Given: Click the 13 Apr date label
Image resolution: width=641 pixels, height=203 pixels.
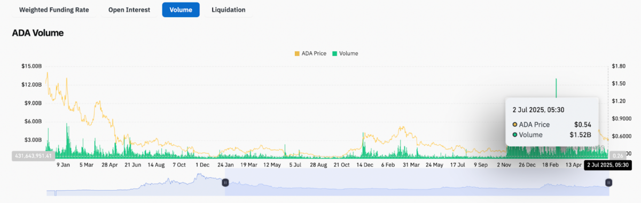Looking at the screenshot, I should pyautogui.click(x=573, y=165).
